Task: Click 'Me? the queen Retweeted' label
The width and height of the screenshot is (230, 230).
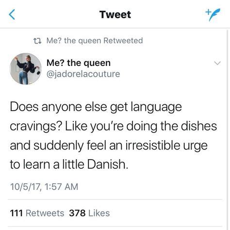Action: [x=95, y=40]
